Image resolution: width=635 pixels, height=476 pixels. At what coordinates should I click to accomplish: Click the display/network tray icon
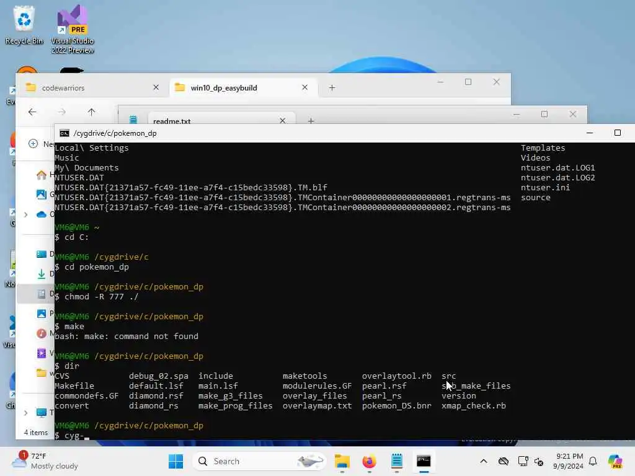[x=523, y=461]
